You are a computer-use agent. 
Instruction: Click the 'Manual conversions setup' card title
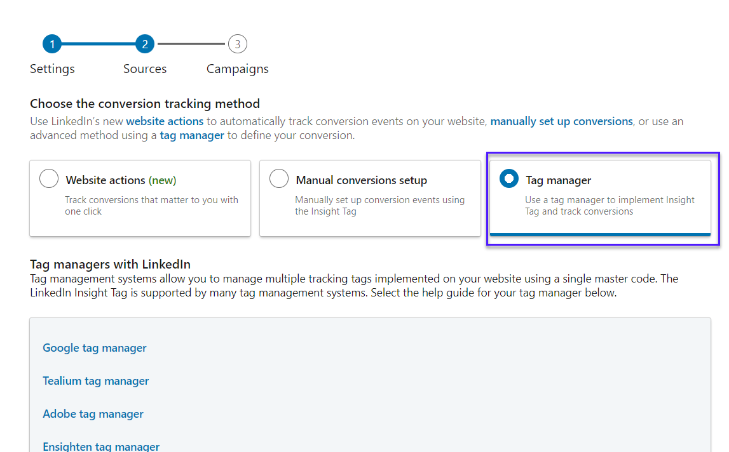click(361, 180)
